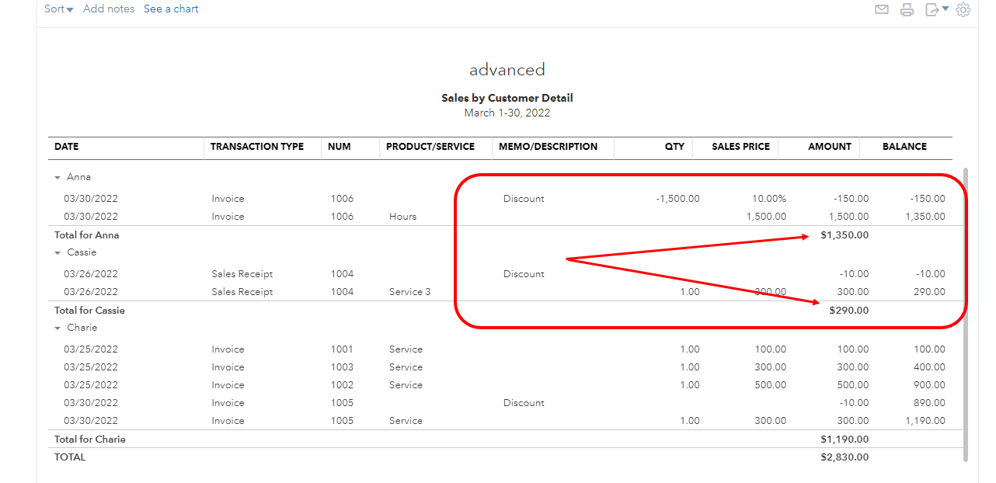Sort by the DATE column header
This screenshot has height=483, width=996.
(65, 147)
